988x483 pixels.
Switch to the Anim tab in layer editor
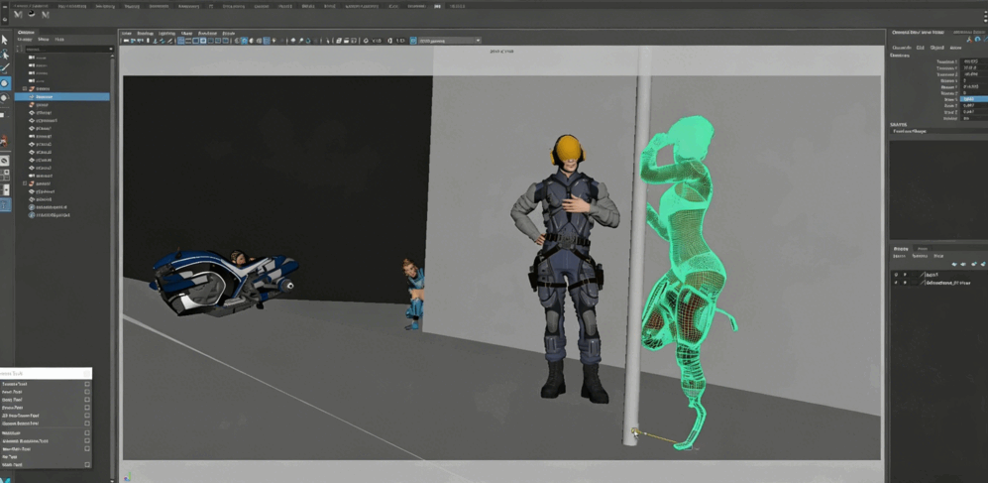(x=923, y=249)
